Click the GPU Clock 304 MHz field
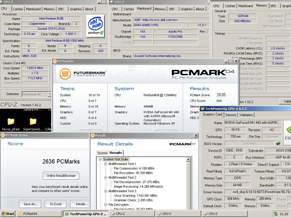 point(233,199)
